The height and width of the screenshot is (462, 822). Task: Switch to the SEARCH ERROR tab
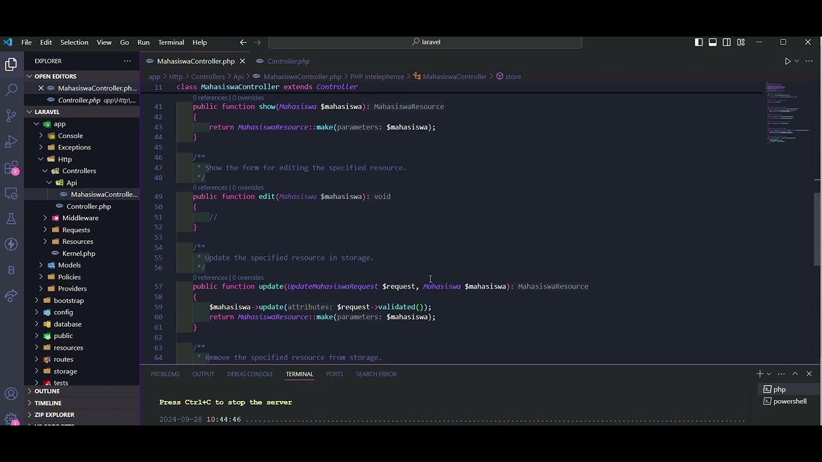(x=376, y=374)
